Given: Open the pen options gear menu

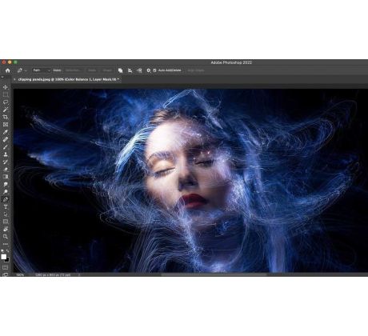Looking at the screenshot, I should [149, 70].
